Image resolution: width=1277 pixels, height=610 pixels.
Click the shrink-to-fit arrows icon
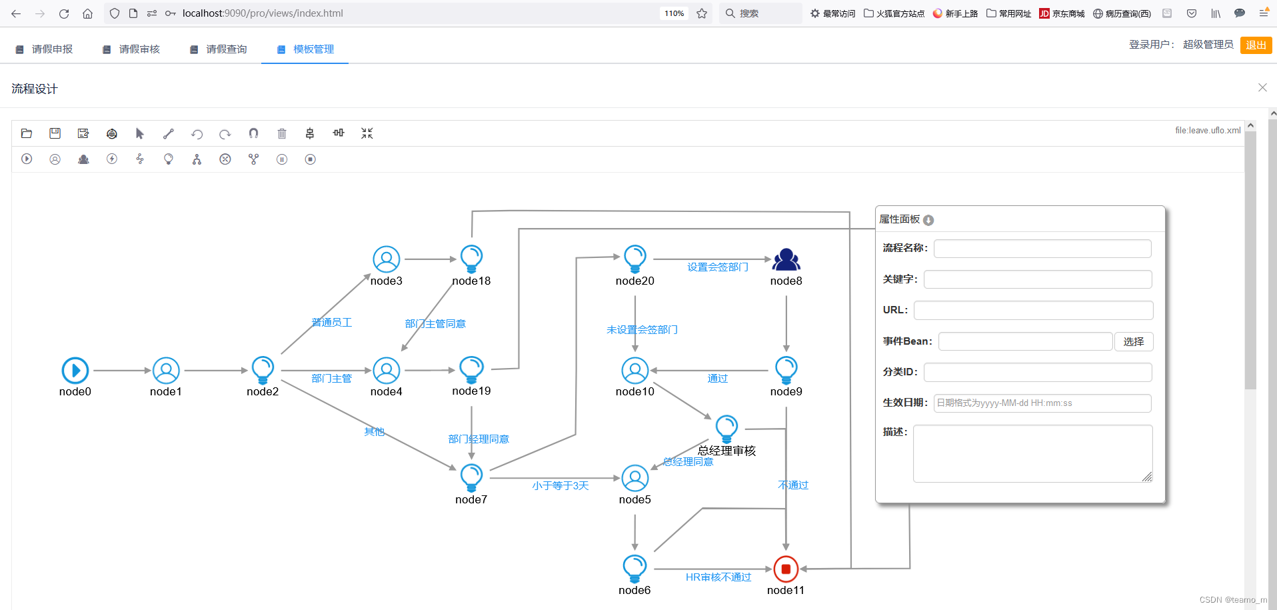tap(367, 133)
